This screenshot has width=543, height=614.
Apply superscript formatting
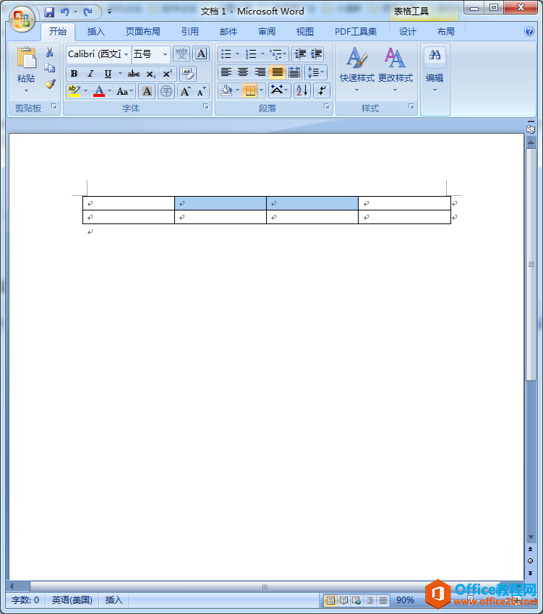tap(168, 74)
